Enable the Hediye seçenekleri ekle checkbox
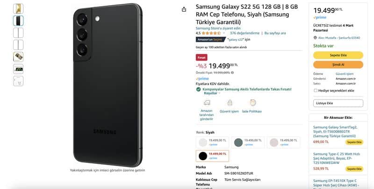This screenshot has height=189, width=374. click(315, 90)
